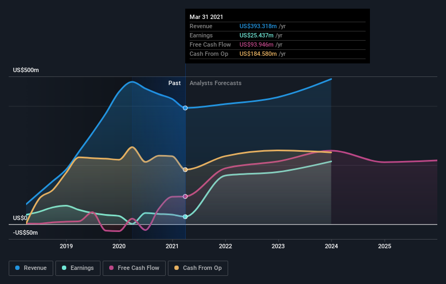Toggle the Free Cash Flow legend button
446x284 pixels.
[x=134, y=268]
